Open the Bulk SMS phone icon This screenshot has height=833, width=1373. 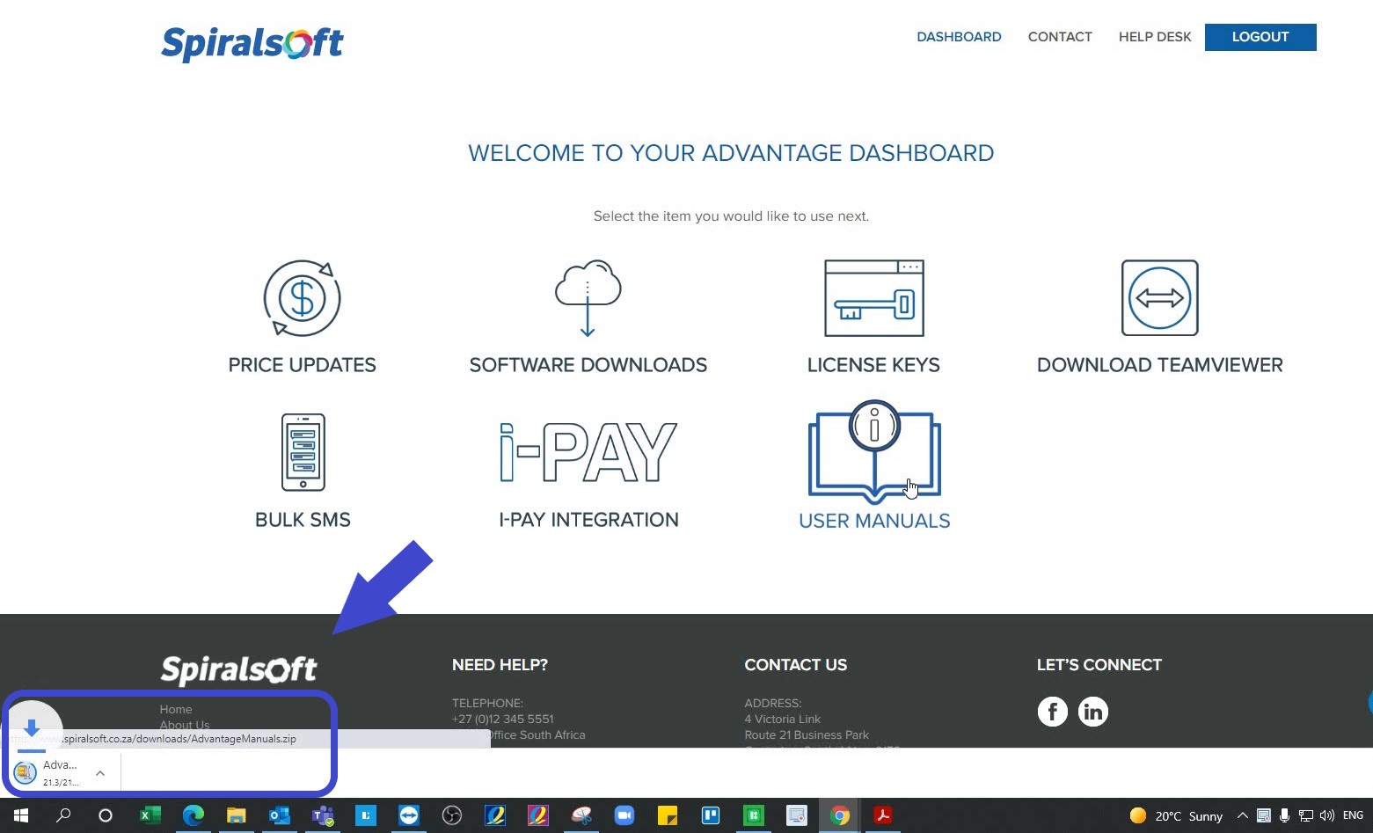pyautogui.click(x=303, y=452)
